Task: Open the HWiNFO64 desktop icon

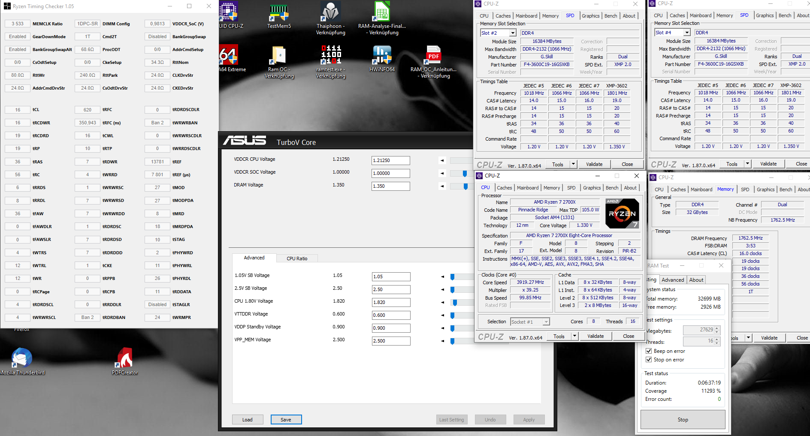Action: [382, 58]
